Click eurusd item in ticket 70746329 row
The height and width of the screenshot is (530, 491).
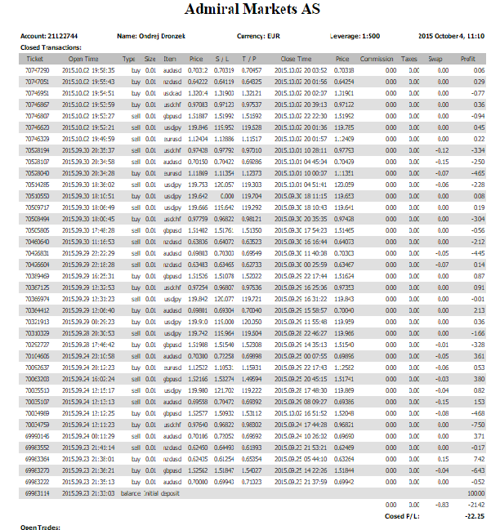click(x=172, y=139)
